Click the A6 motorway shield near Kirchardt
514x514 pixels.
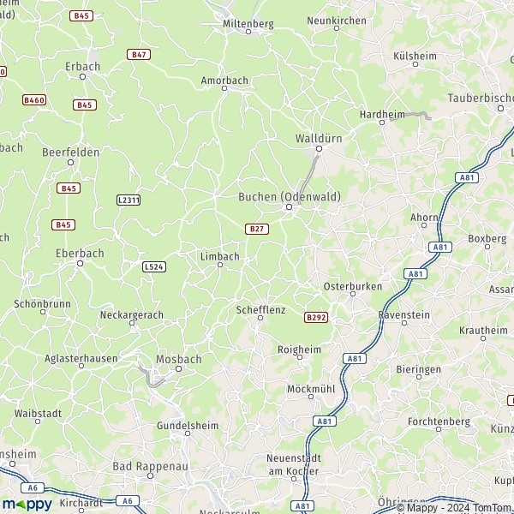pos(128,501)
